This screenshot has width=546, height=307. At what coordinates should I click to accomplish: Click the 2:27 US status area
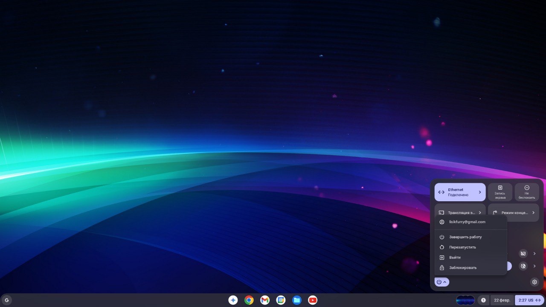click(x=529, y=300)
